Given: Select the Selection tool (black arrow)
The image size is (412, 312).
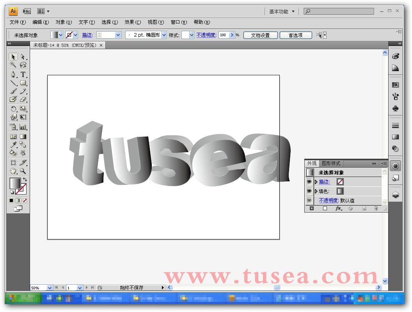Looking at the screenshot, I should click(x=13, y=57).
